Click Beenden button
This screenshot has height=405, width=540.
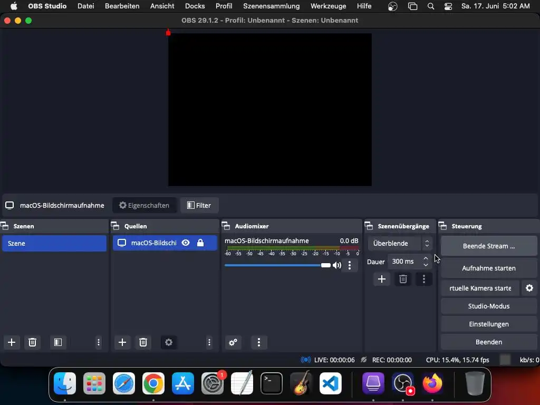489,342
